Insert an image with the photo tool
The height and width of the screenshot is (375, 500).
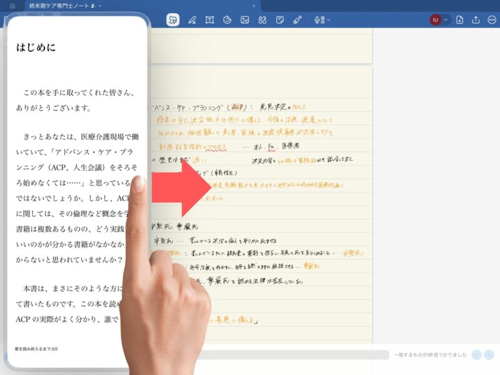pyautogui.click(x=245, y=20)
